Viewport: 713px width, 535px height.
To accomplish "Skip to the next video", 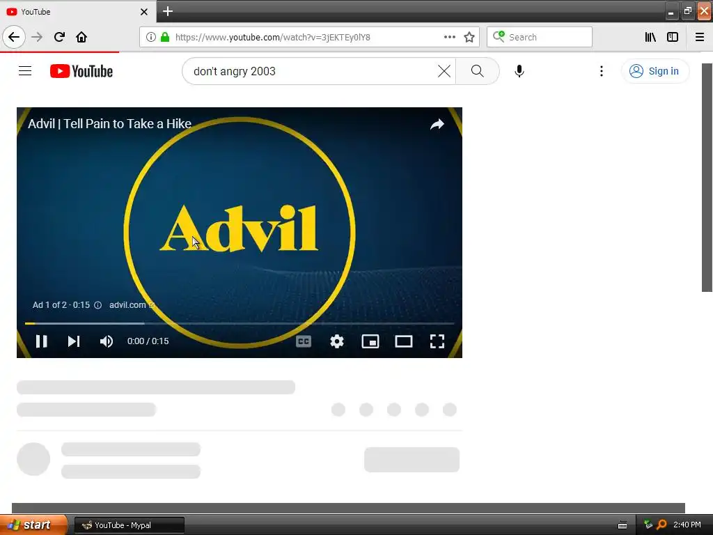I will point(74,341).
